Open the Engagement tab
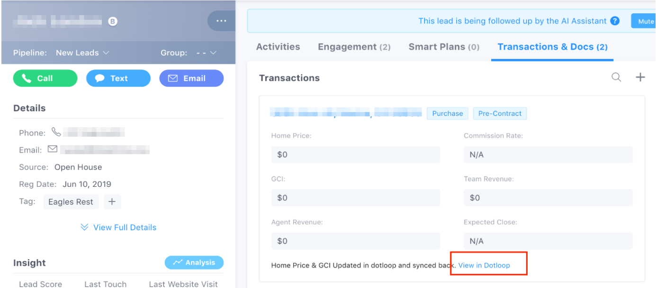Image resolution: width=656 pixels, height=288 pixels. point(354,47)
